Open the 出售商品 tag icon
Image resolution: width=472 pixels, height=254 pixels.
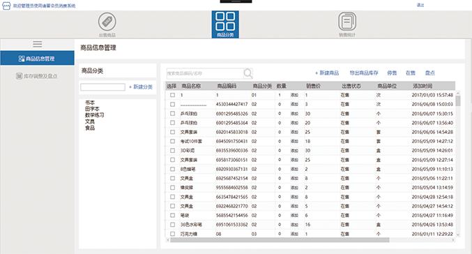pos(107,22)
